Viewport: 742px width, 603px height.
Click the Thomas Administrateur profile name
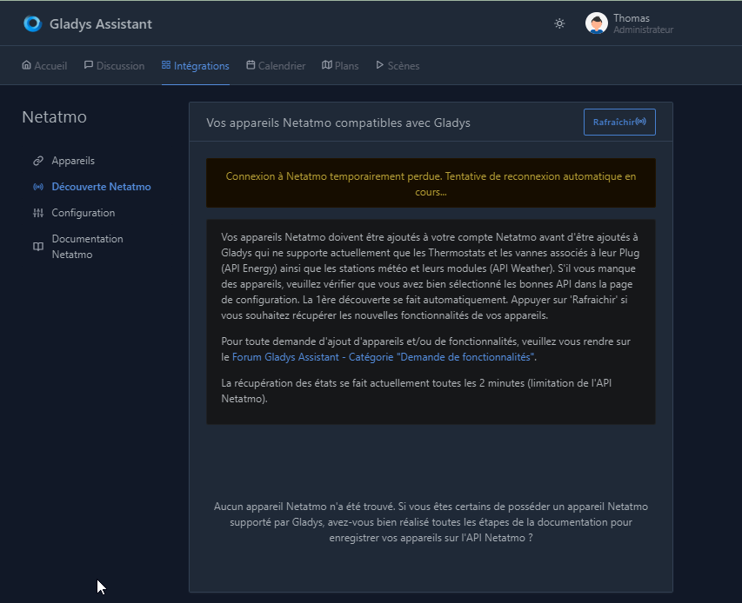click(643, 23)
